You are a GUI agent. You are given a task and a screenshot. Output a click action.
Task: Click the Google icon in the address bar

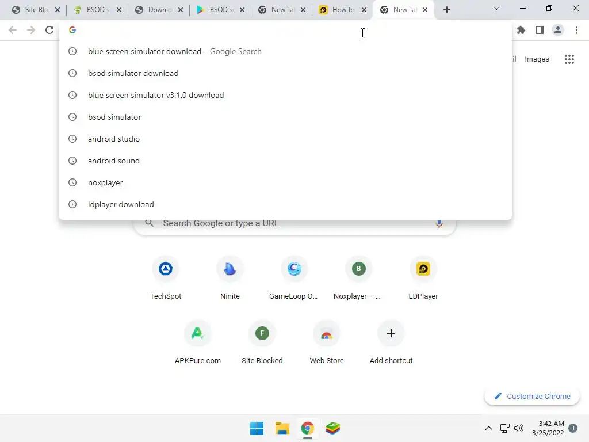(x=72, y=30)
